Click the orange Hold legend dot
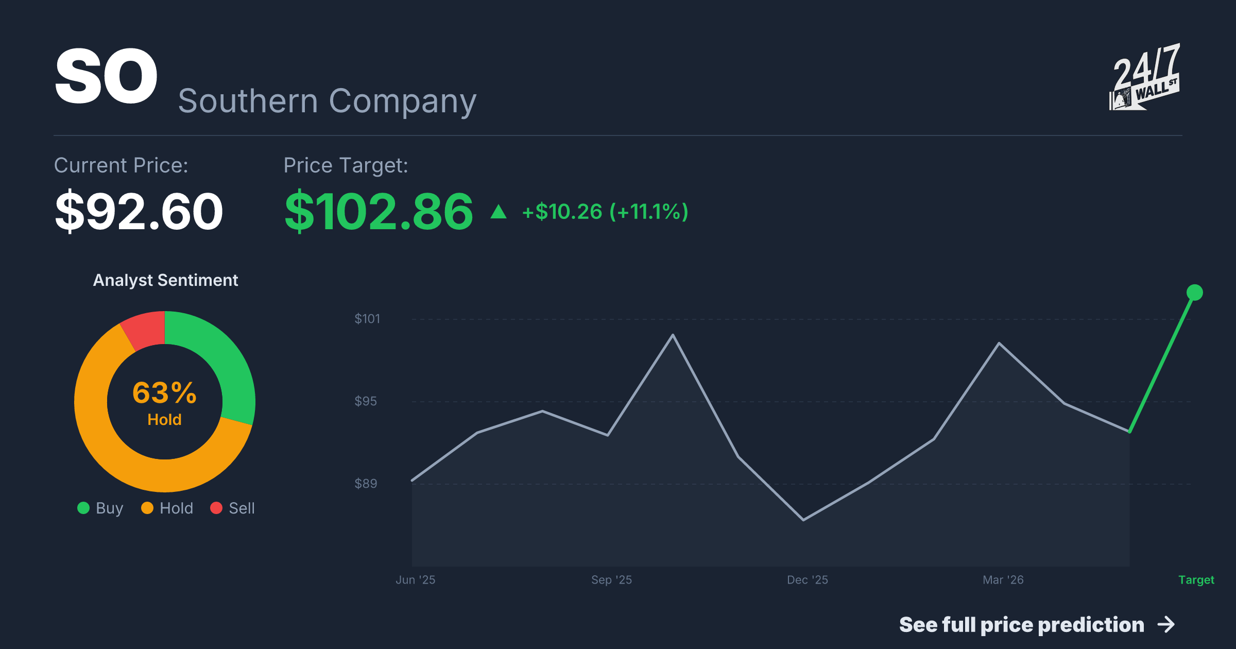Viewport: 1236px width, 649px height. coord(147,508)
